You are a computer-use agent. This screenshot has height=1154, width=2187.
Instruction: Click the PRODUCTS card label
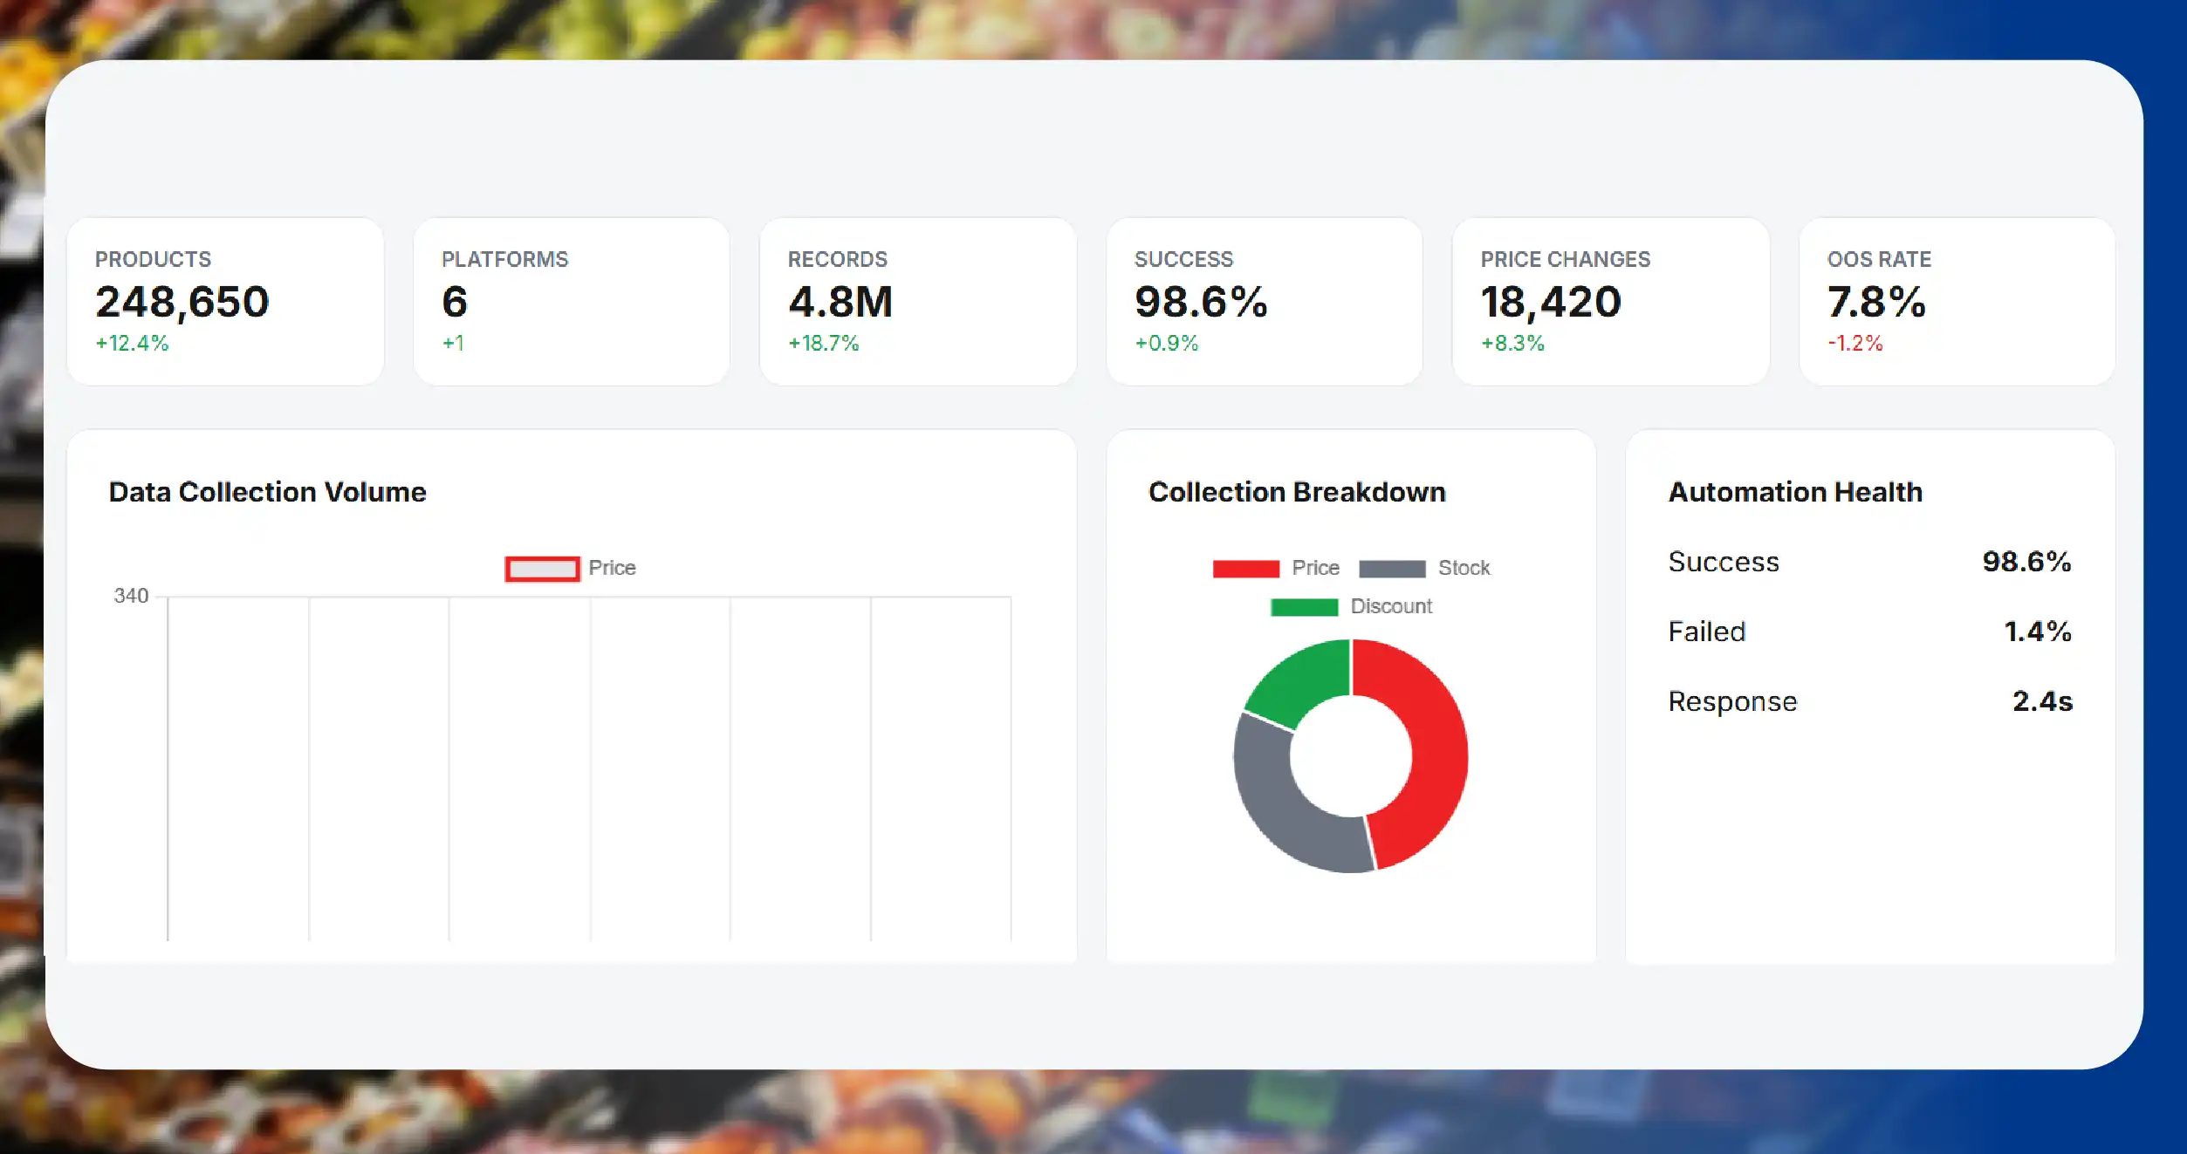153,260
